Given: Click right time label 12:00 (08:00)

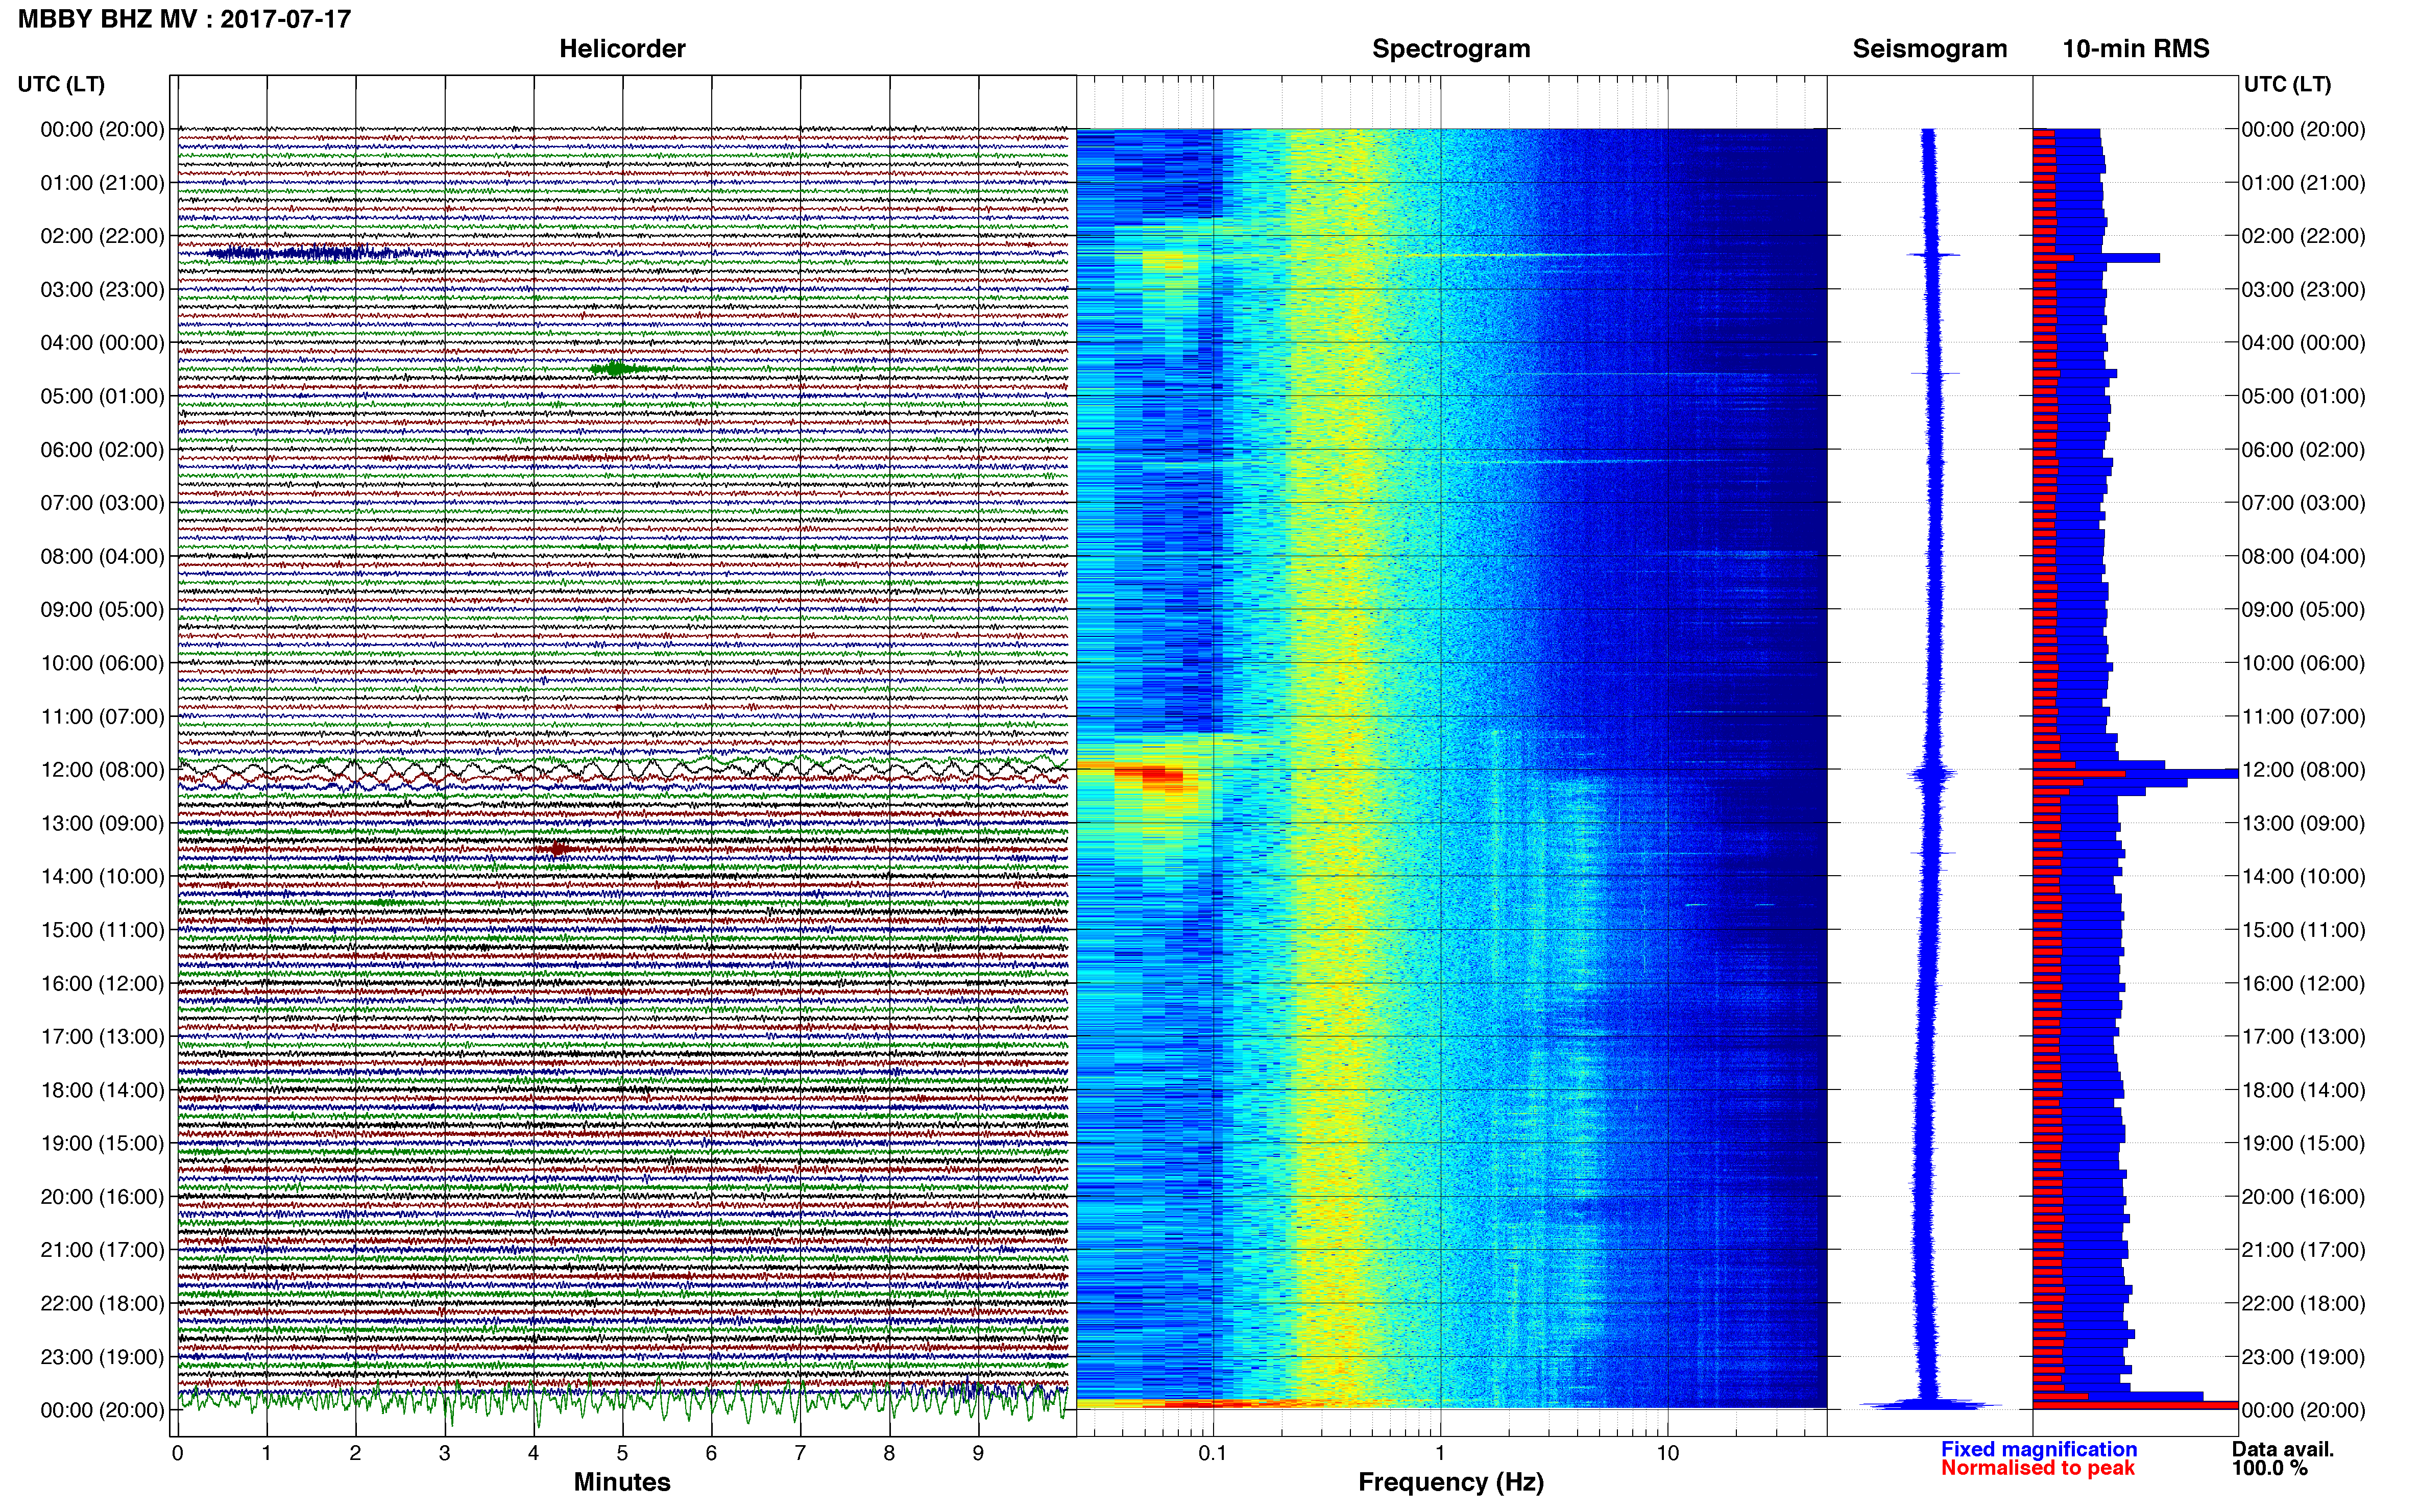Looking at the screenshot, I should point(2303,770).
